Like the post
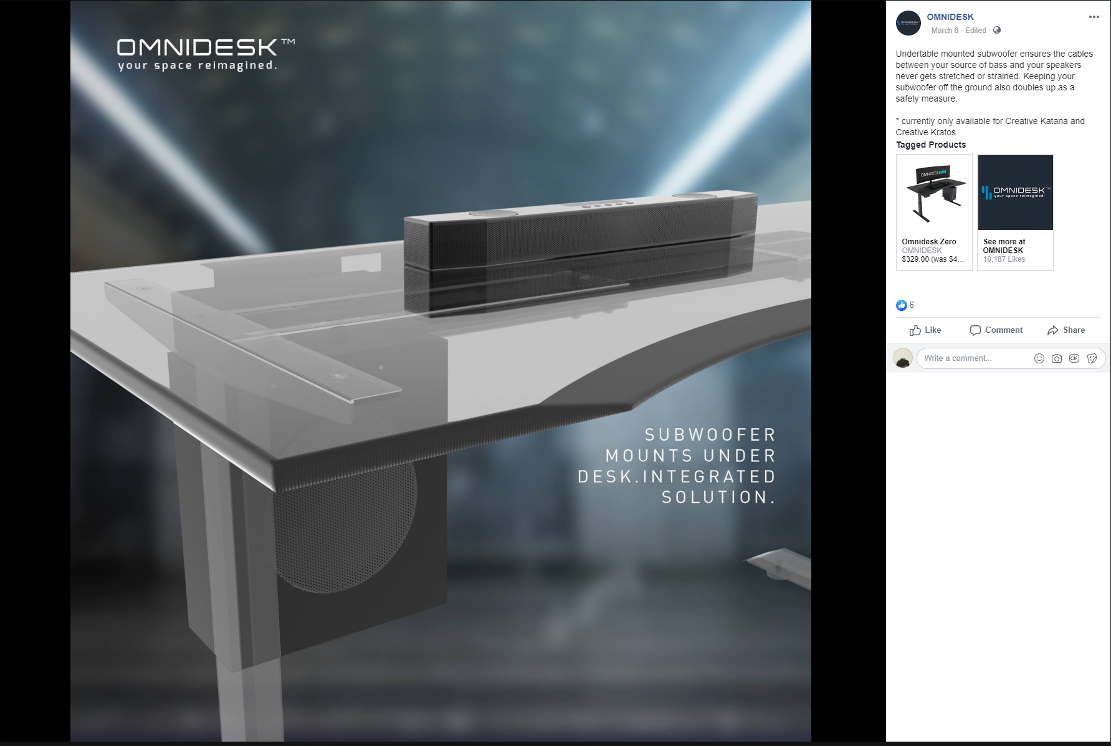Viewport: 1111px width, 746px height. [925, 330]
